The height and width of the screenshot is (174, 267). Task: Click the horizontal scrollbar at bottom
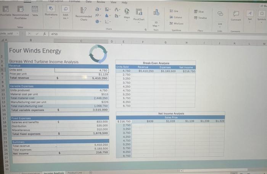click(216, 170)
